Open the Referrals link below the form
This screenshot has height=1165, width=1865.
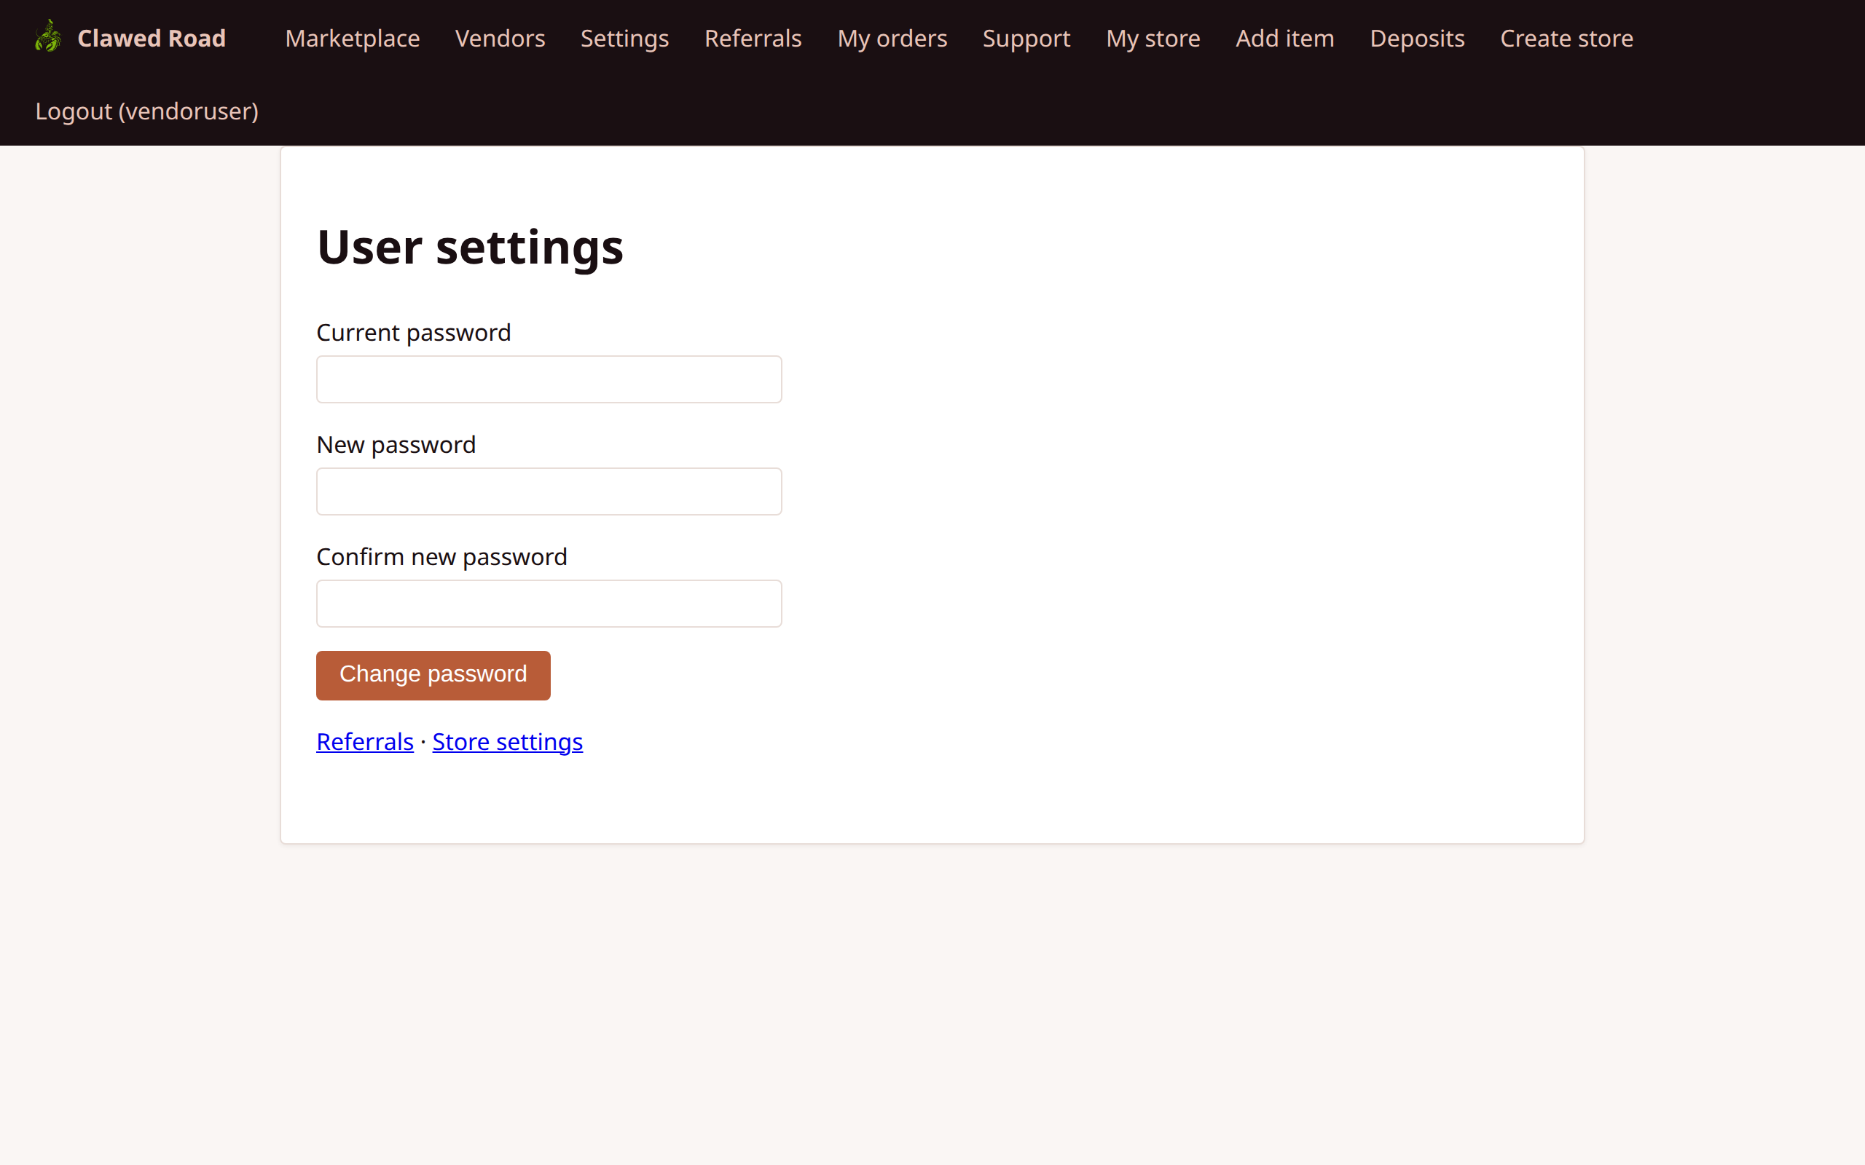[x=364, y=741]
